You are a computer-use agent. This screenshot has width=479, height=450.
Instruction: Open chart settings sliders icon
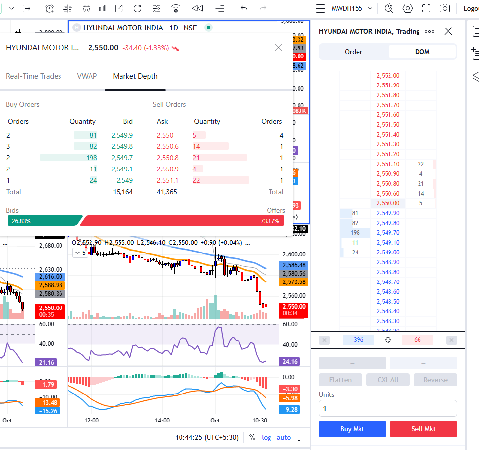[x=157, y=8]
